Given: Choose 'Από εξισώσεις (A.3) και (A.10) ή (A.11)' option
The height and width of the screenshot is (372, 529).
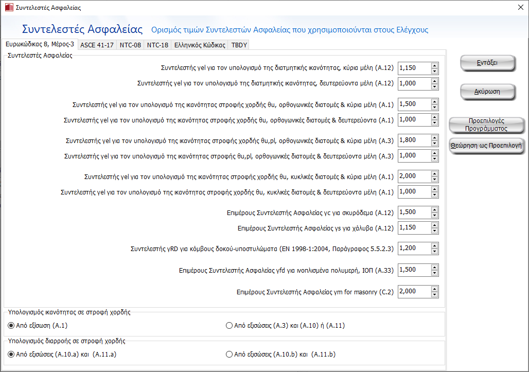Looking at the screenshot, I should point(230,325).
